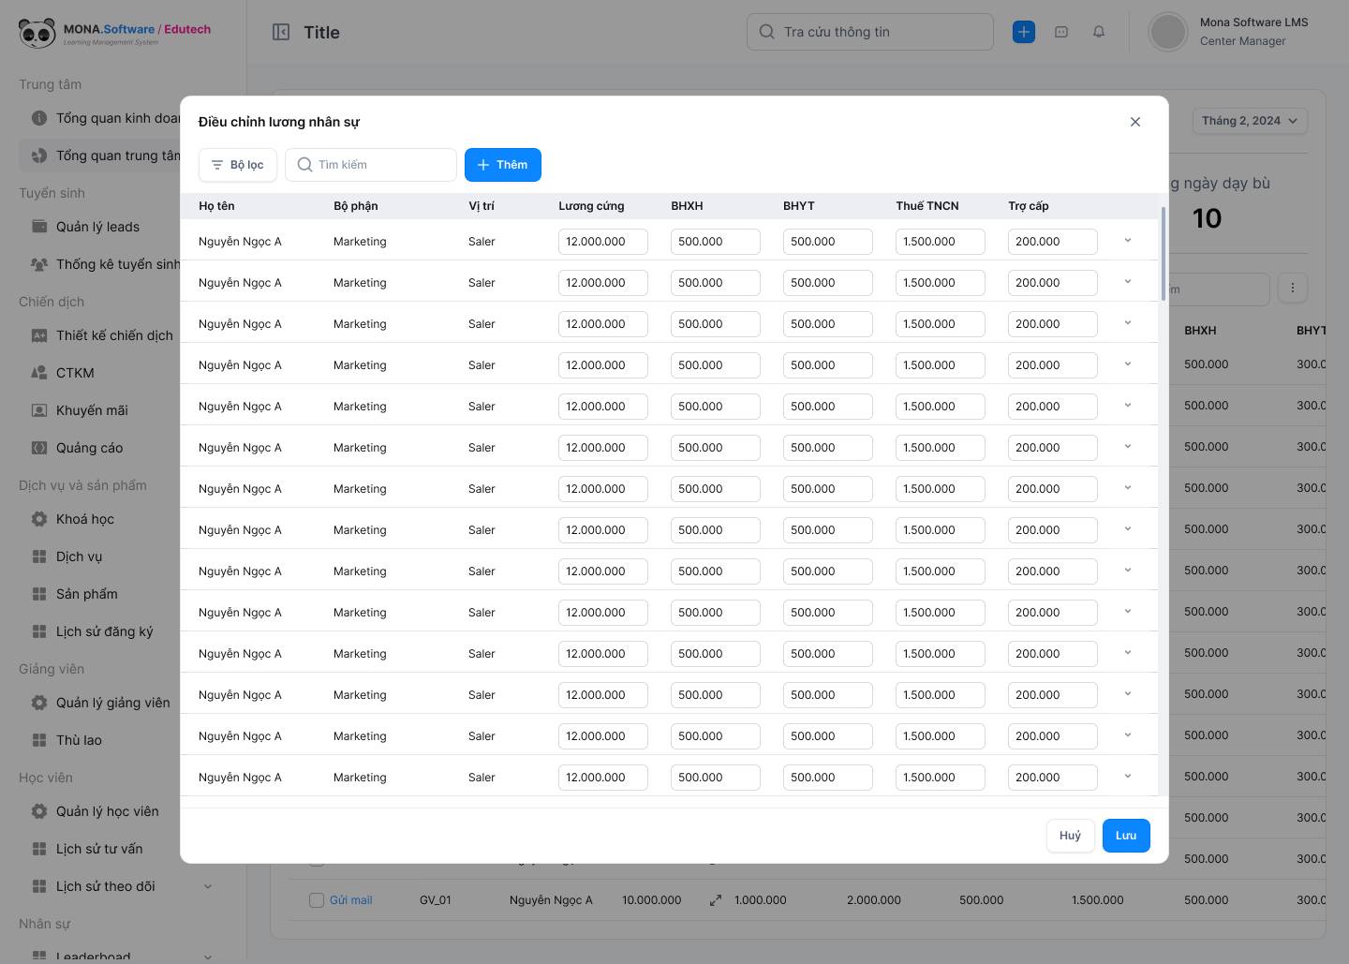The width and height of the screenshot is (1349, 964).
Task: Click the Lịch sử tư vấn grid icon
Action: 39,849
